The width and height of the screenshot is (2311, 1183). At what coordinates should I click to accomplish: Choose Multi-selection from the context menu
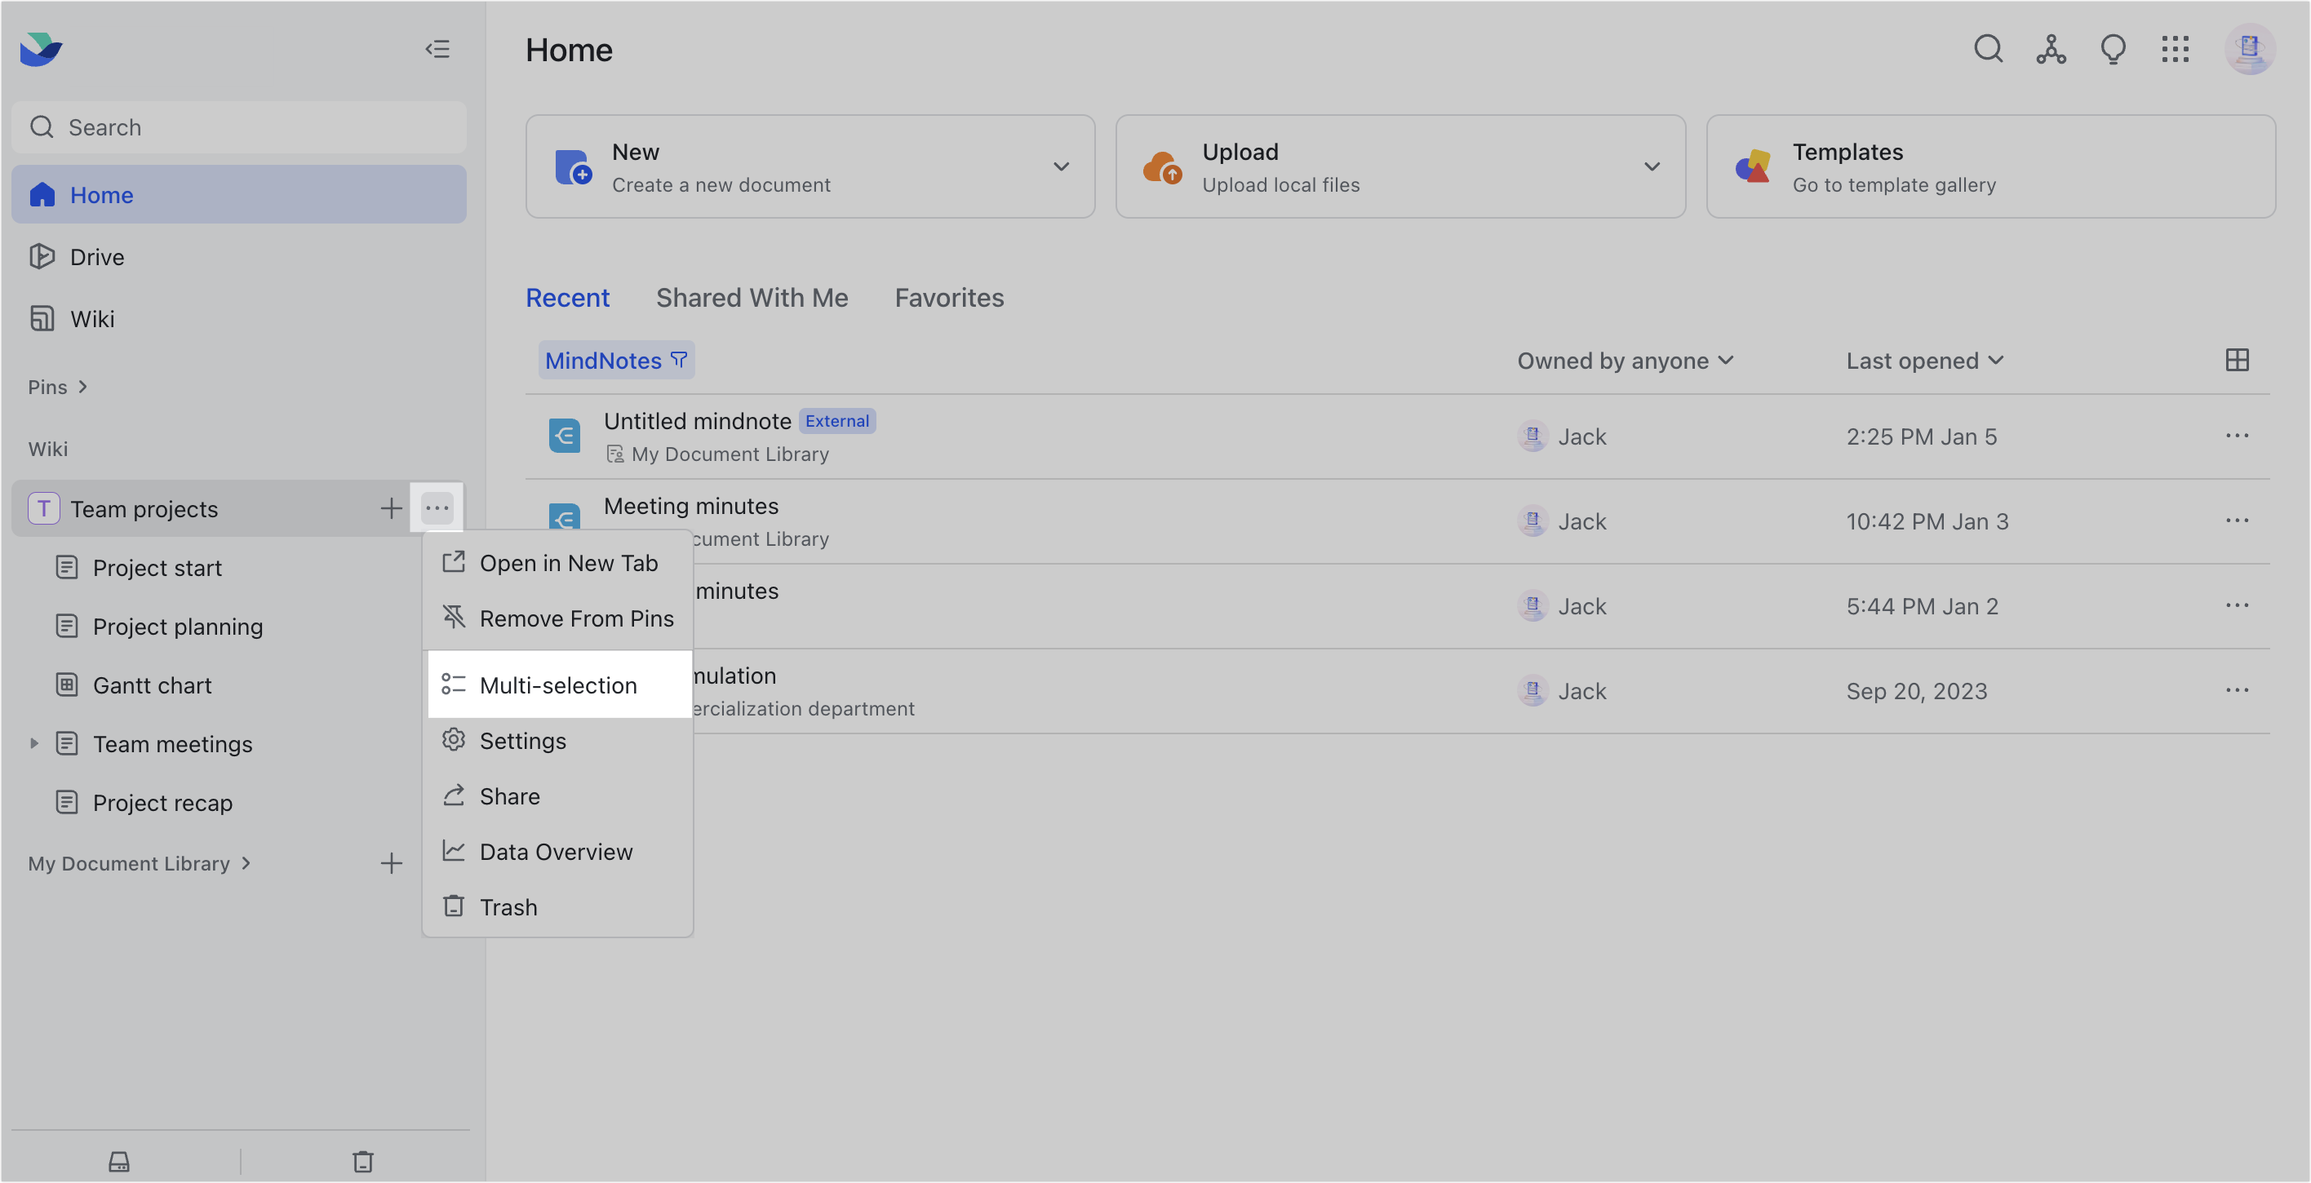click(557, 685)
